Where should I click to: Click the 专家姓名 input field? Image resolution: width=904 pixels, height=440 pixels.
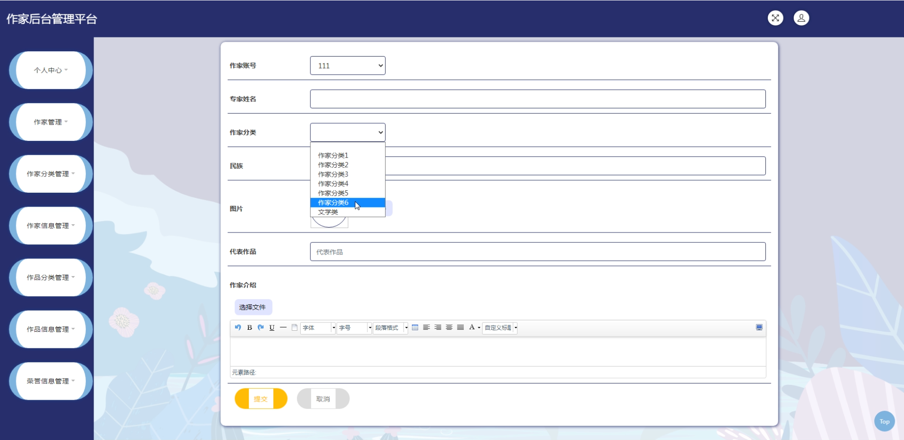(x=538, y=99)
